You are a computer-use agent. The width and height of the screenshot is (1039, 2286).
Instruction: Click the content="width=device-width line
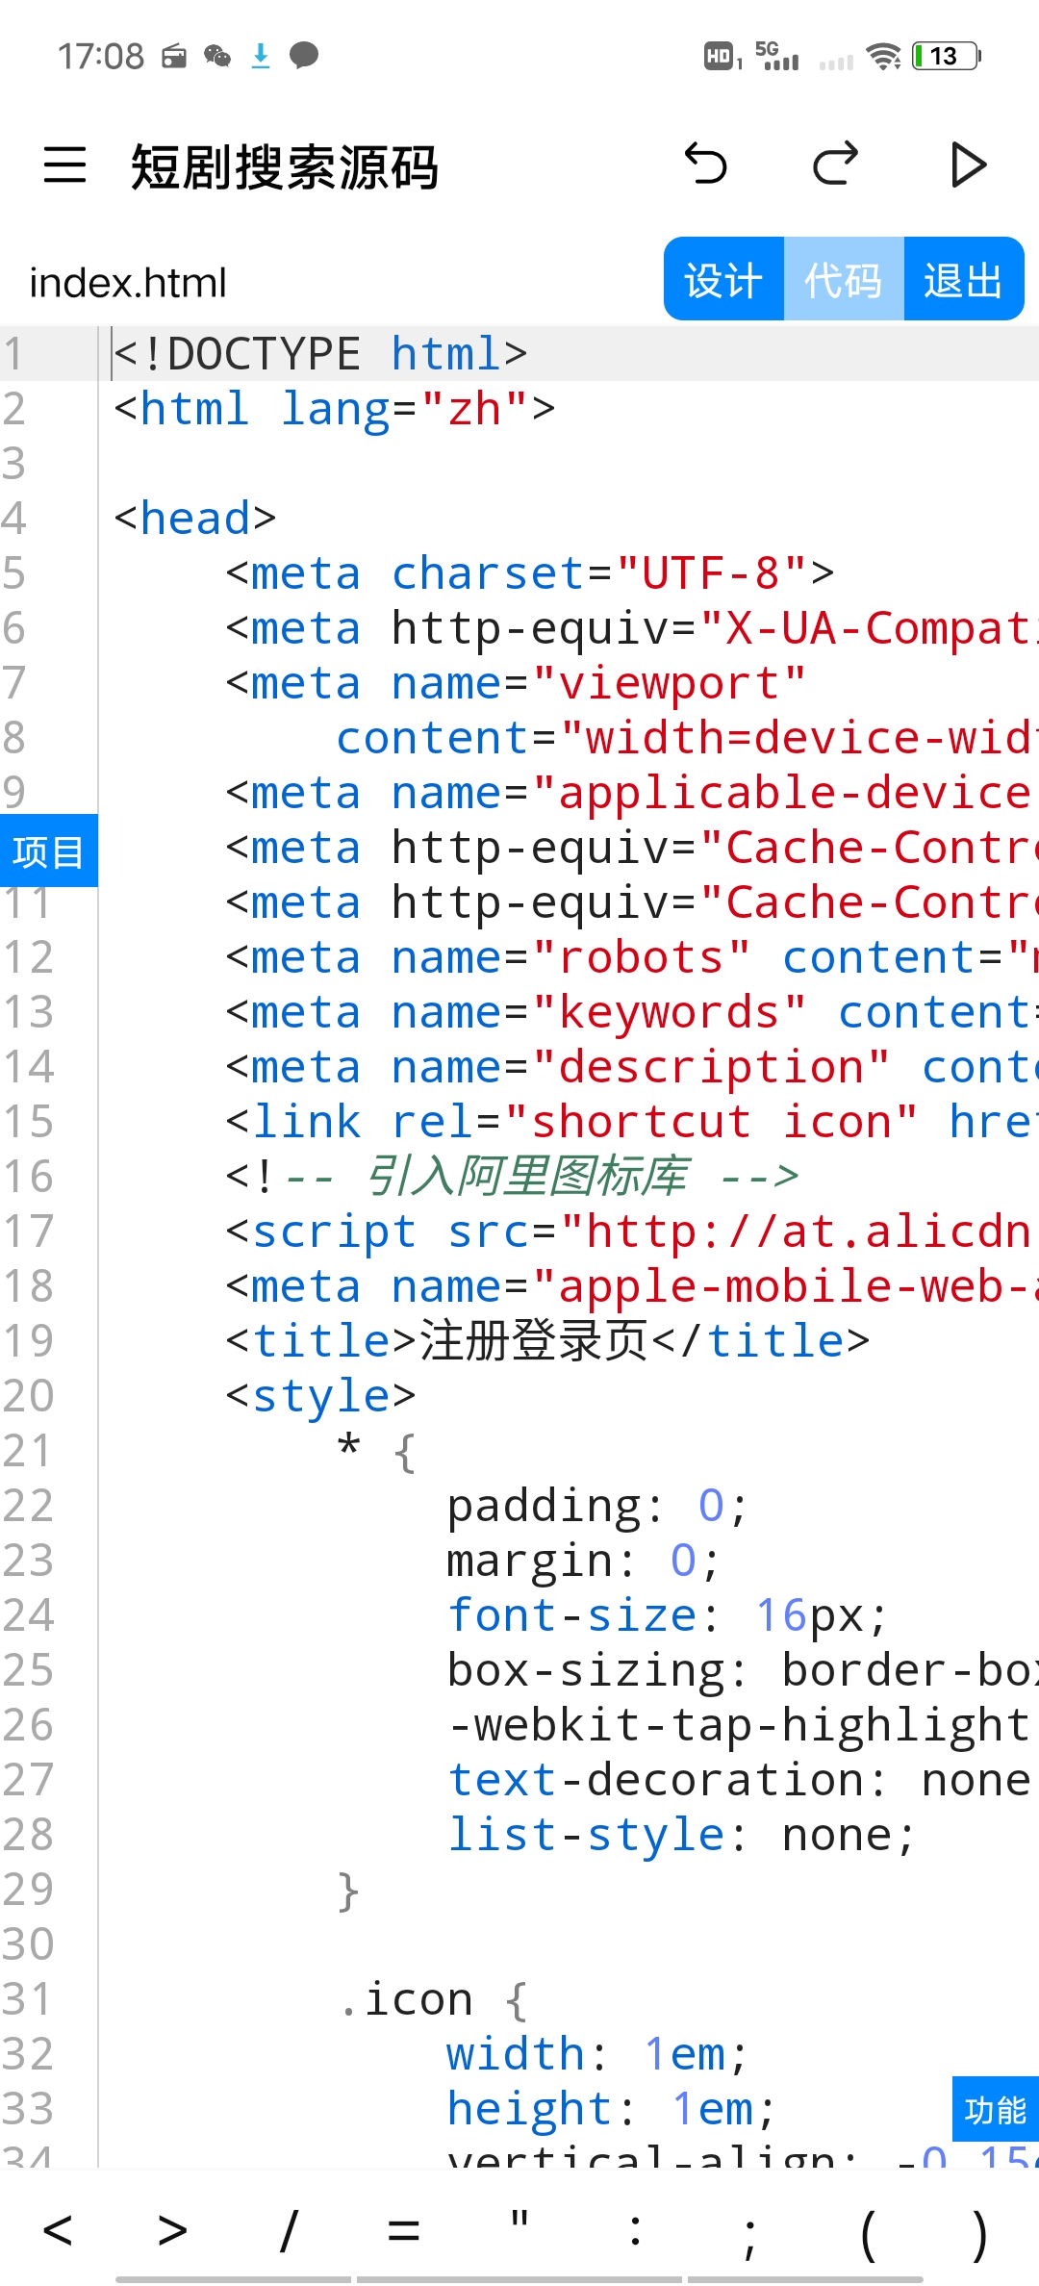pos(687,738)
